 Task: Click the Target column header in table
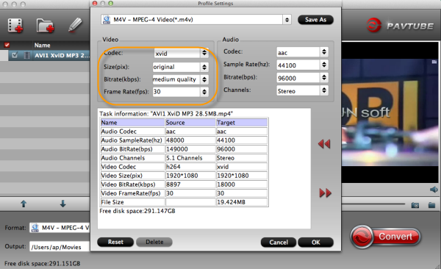242,123
